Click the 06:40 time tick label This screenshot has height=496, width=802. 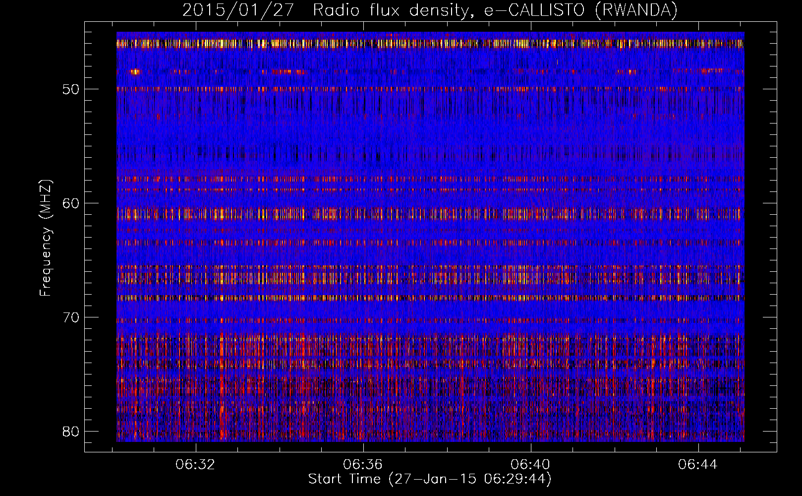click(531, 464)
